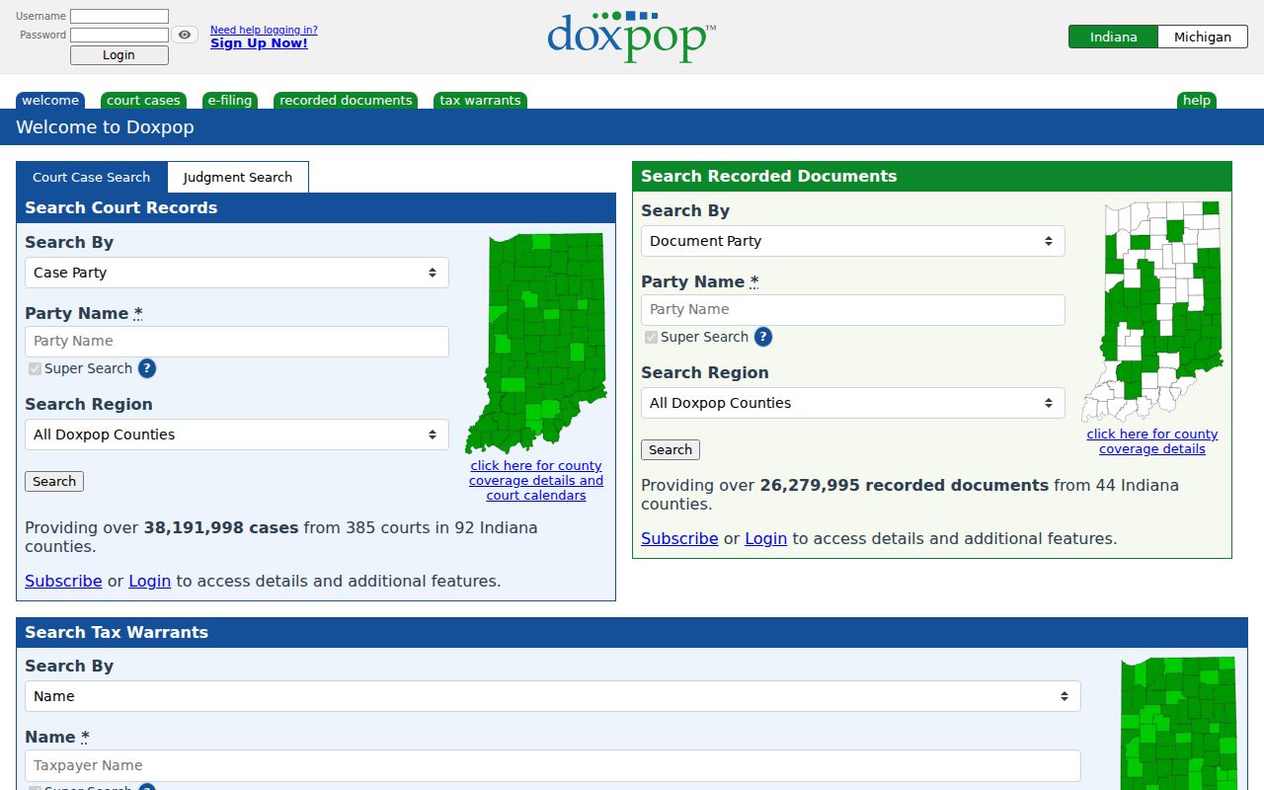Open the Case Party search-by dropdown

[237, 273]
